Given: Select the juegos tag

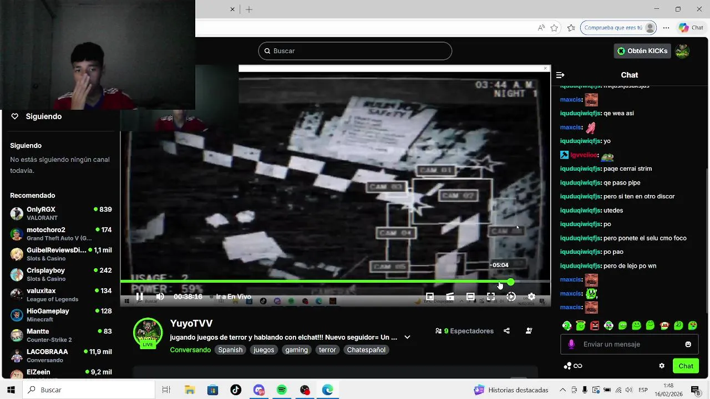Looking at the screenshot, I should (264, 350).
